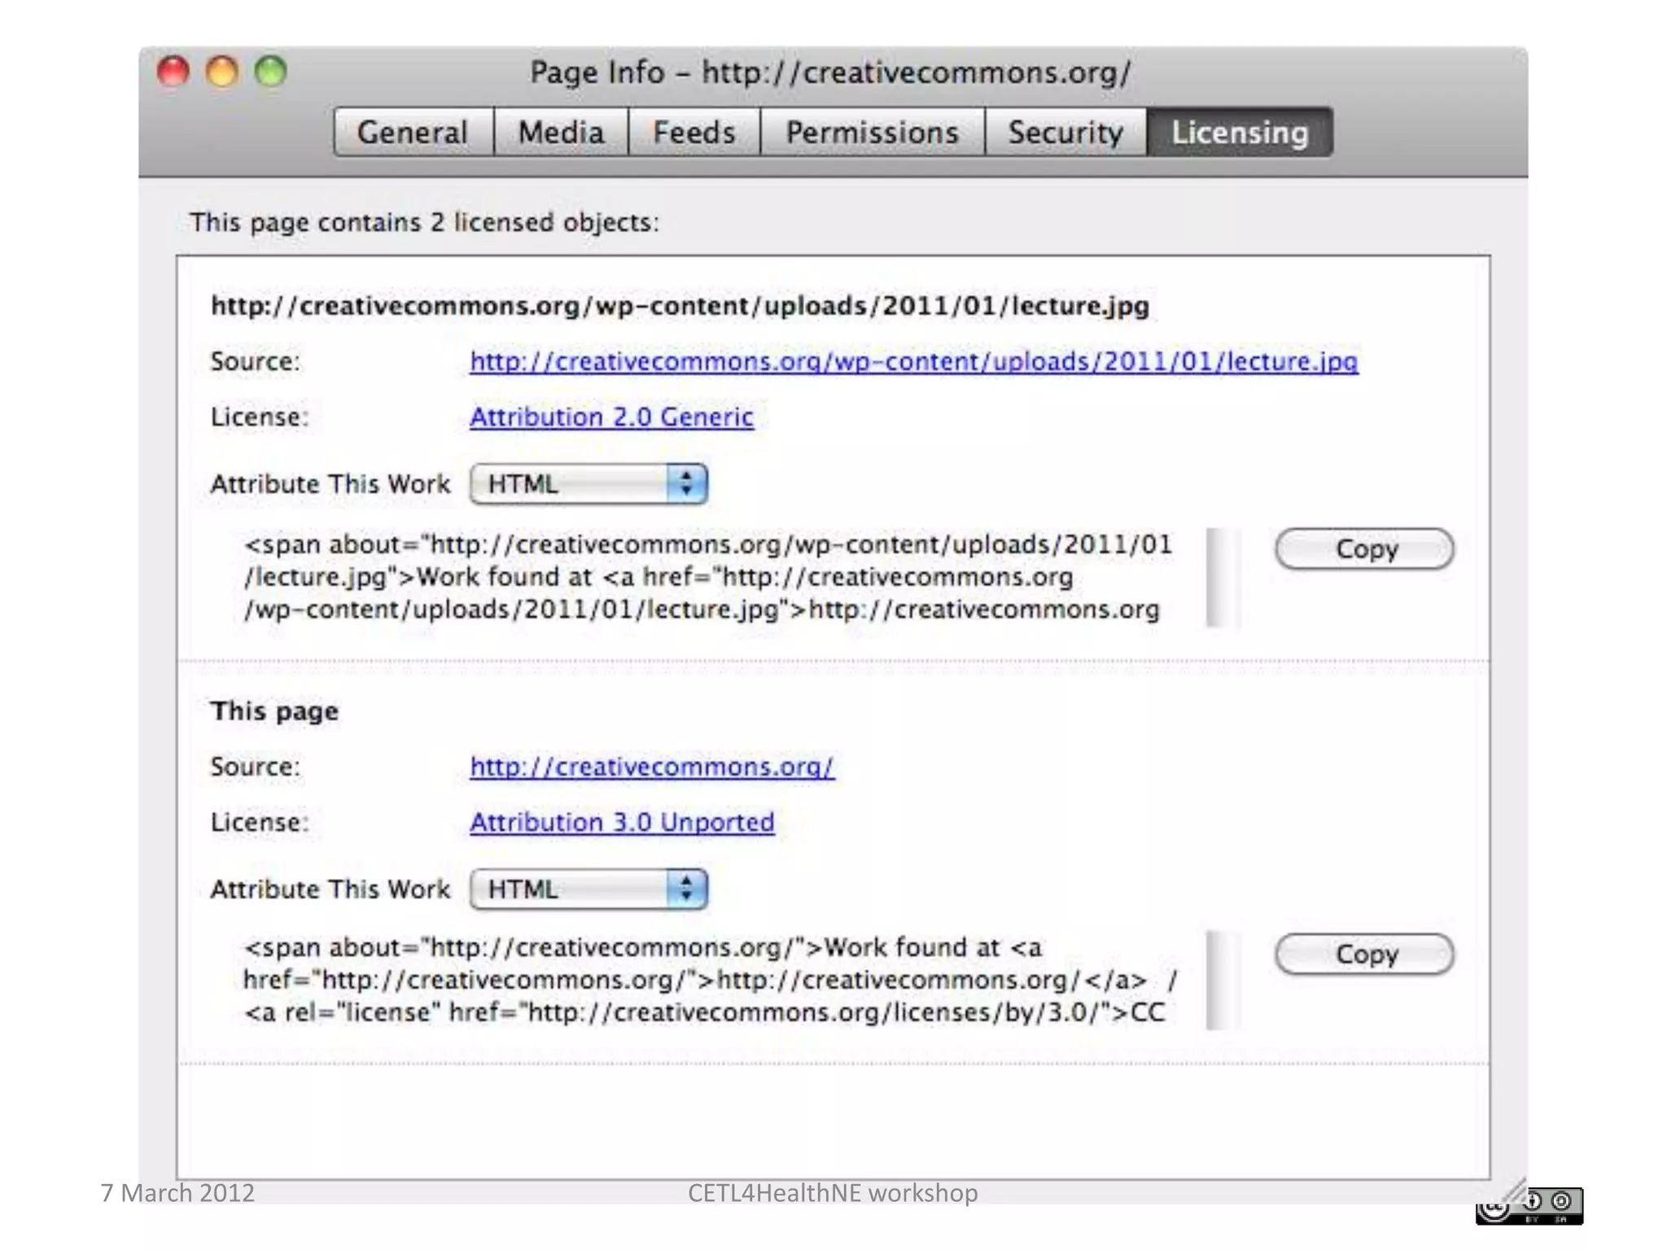Open Attribution 2.0 Generic license link
Screen dimensions: 1667x1250
click(611, 417)
